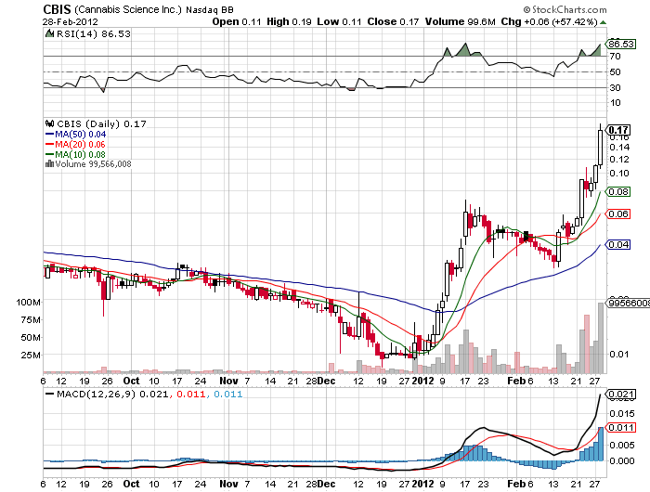Click the Chg +0.06 (+57.42%) value
650x492 pixels.
pyautogui.click(x=550, y=21)
